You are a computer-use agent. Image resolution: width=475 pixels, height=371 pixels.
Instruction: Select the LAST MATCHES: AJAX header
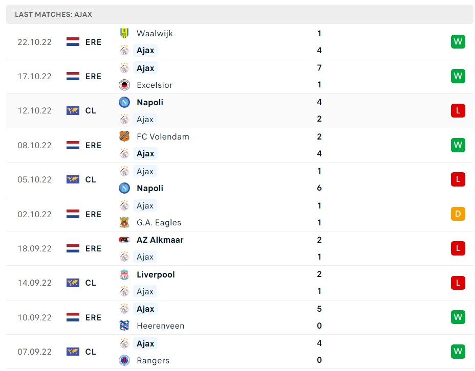click(x=53, y=14)
